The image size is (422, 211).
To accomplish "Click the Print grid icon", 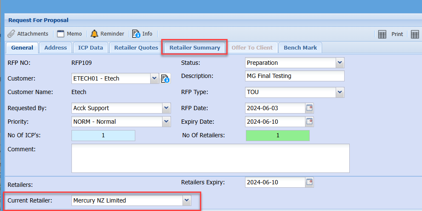I will click(382, 34).
